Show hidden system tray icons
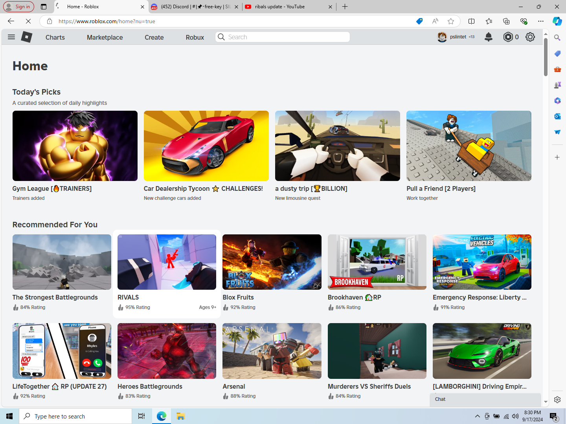Image resolution: width=566 pixels, height=424 pixels. coord(477,416)
